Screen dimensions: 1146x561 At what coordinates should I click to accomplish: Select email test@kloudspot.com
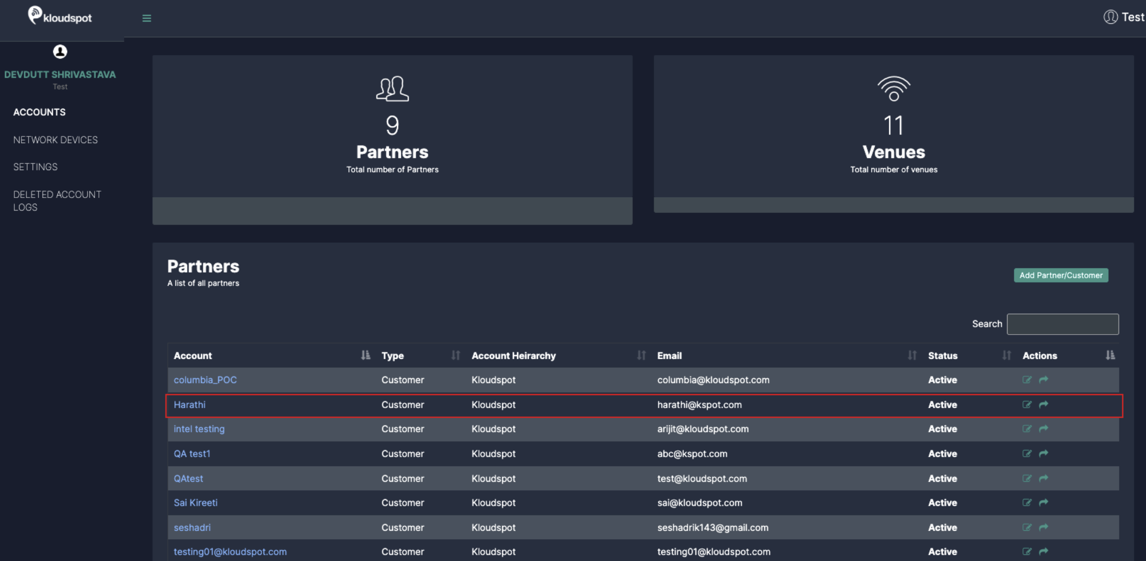tap(702, 479)
